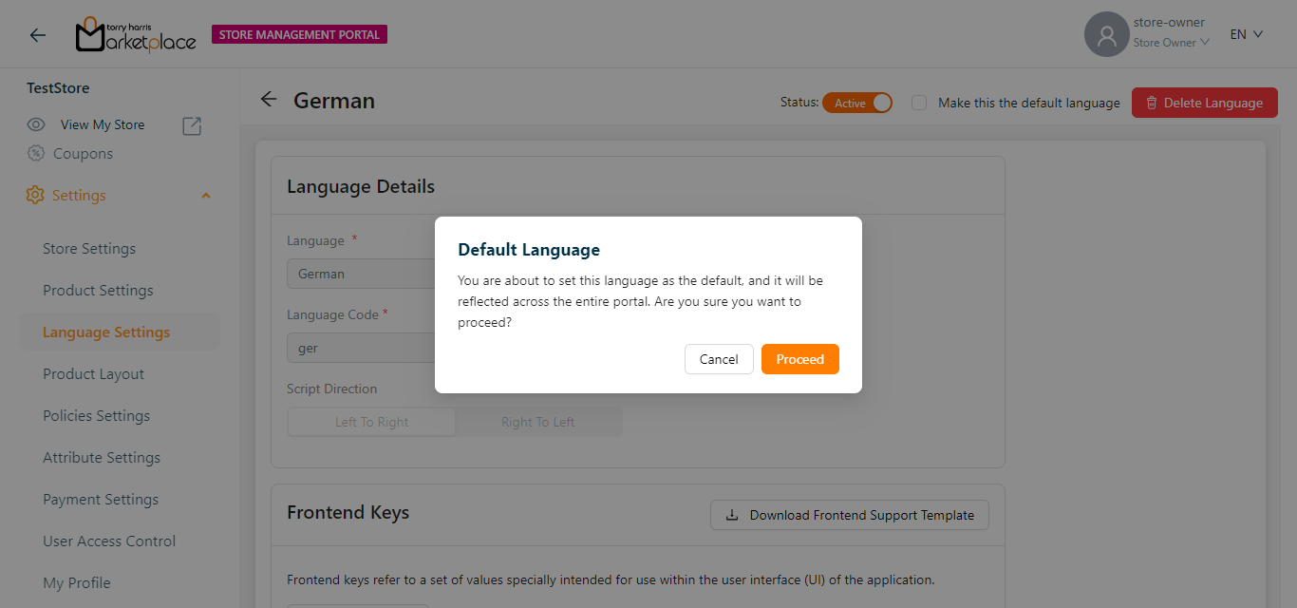Screen dimensions: 1297x608
Task: Select Right To Left script direction
Action: point(537,422)
